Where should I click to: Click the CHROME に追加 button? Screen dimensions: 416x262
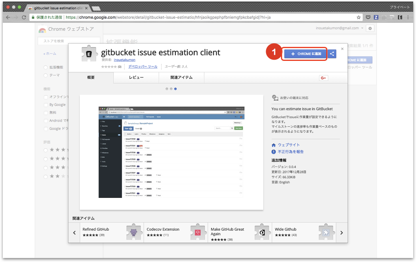tap(304, 53)
